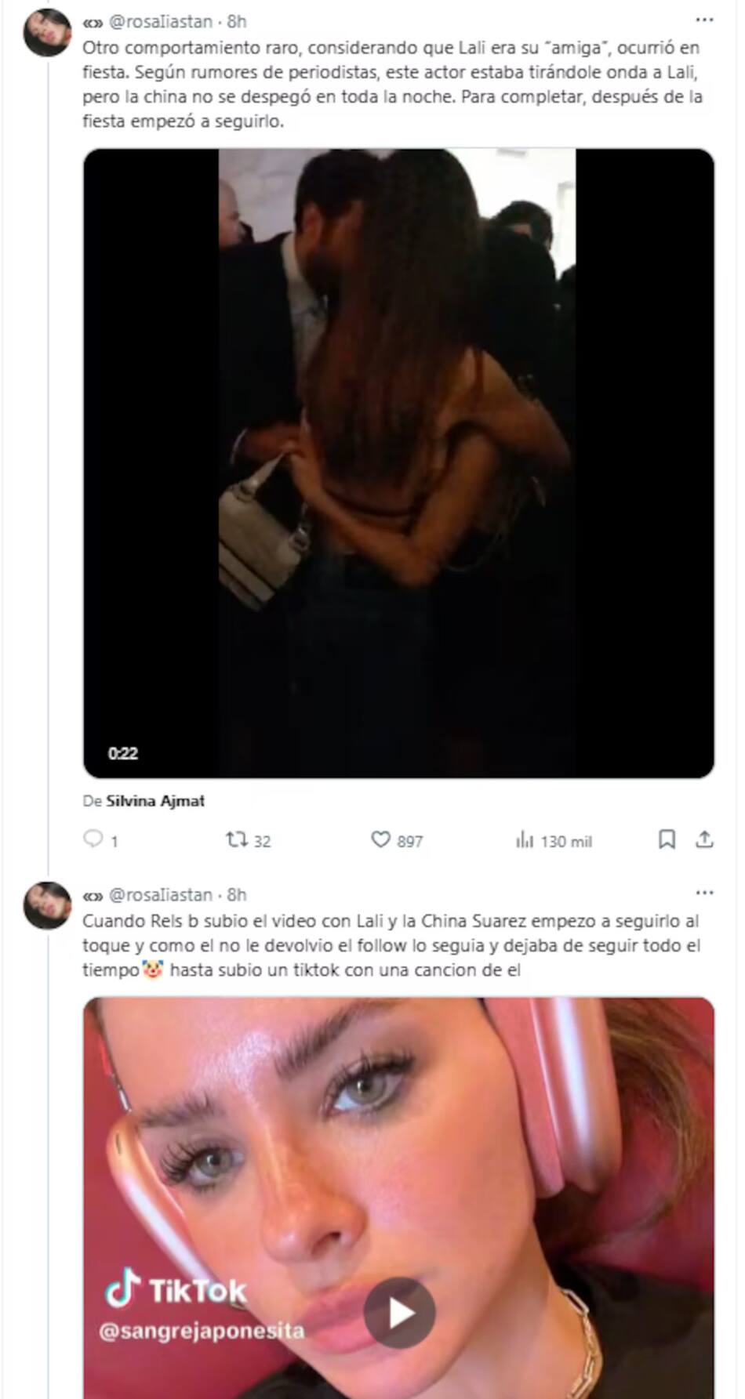
Task: Open @rosaliastan handle in first tweet
Action: (160, 21)
